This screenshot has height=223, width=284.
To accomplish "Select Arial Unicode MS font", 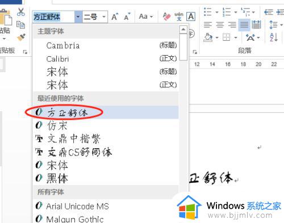I will (x=106, y=206).
